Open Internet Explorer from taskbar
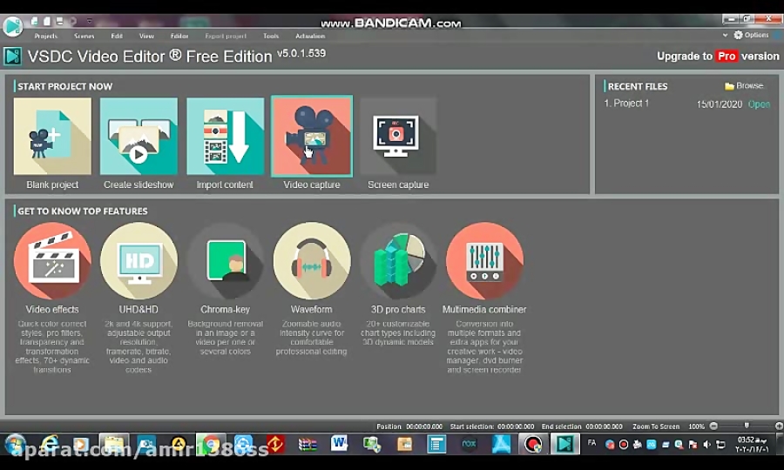The height and width of the screenshot is (470, 784). tap(49, 444)
